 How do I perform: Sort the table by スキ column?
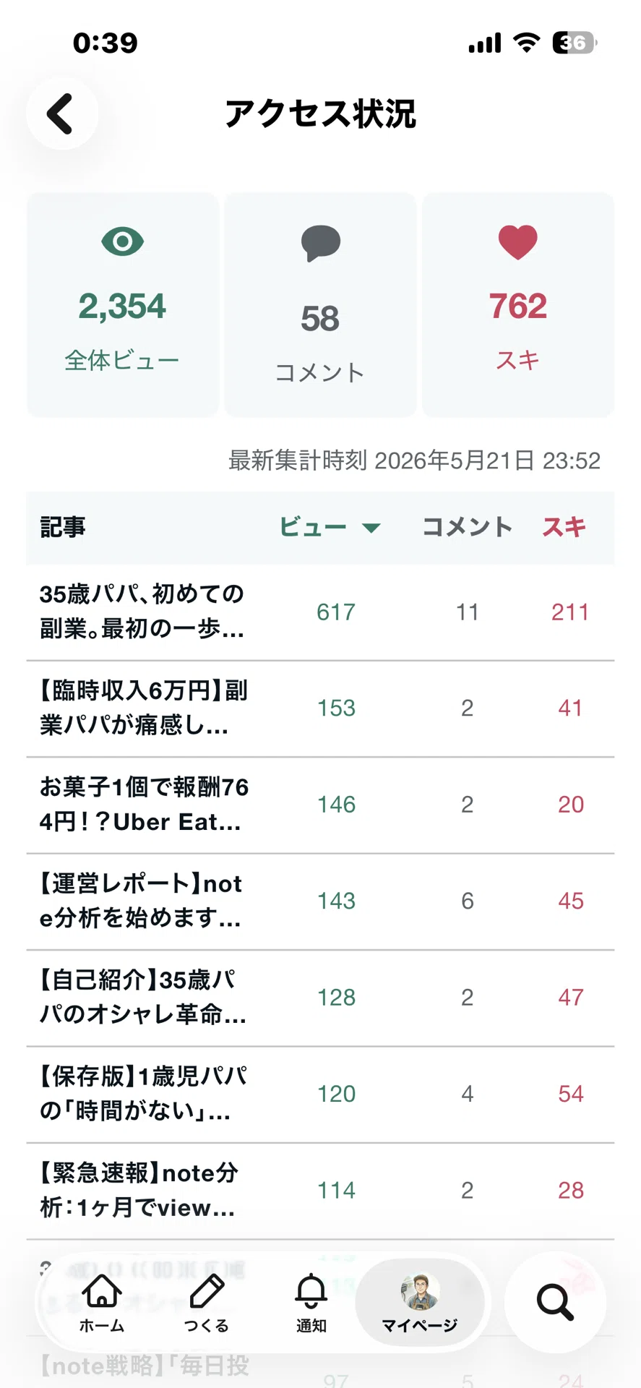564,527
